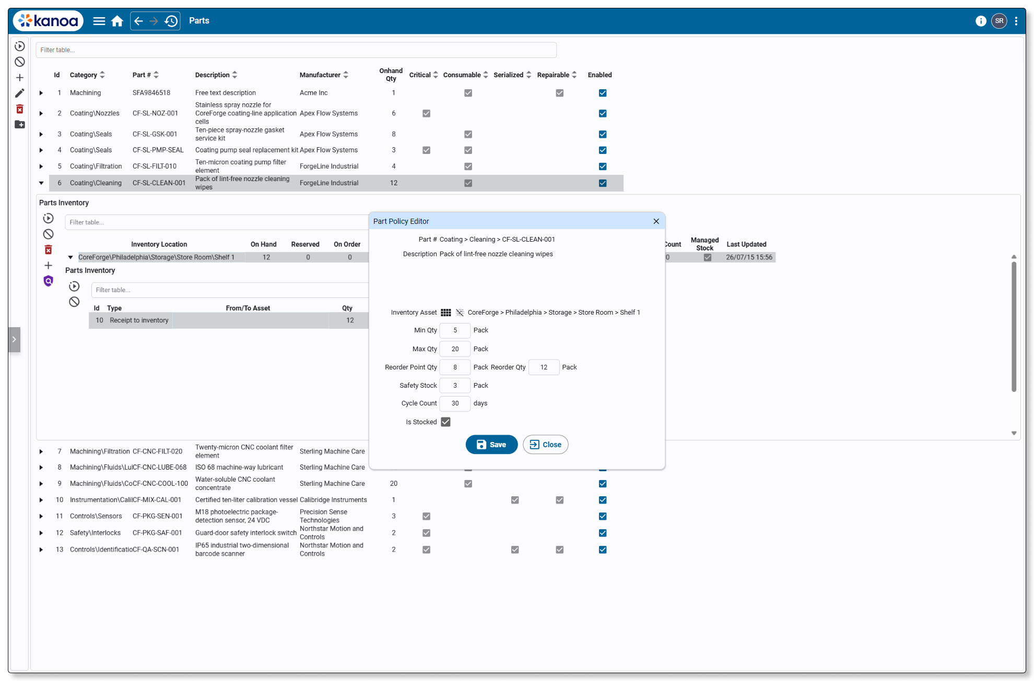Open navigation history clock icon

click(x=171, y=21)
